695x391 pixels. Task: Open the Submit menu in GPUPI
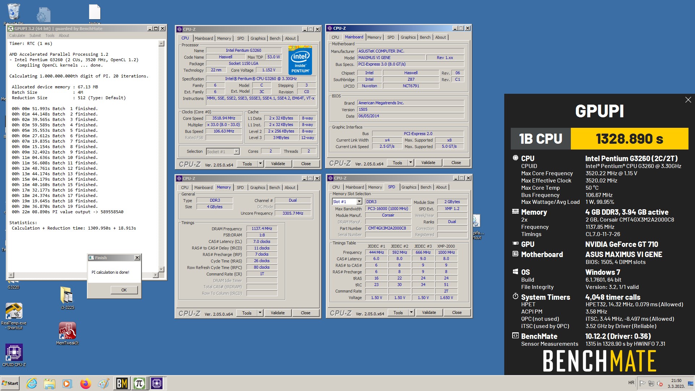pyautogui.click(x=35, y=35)
